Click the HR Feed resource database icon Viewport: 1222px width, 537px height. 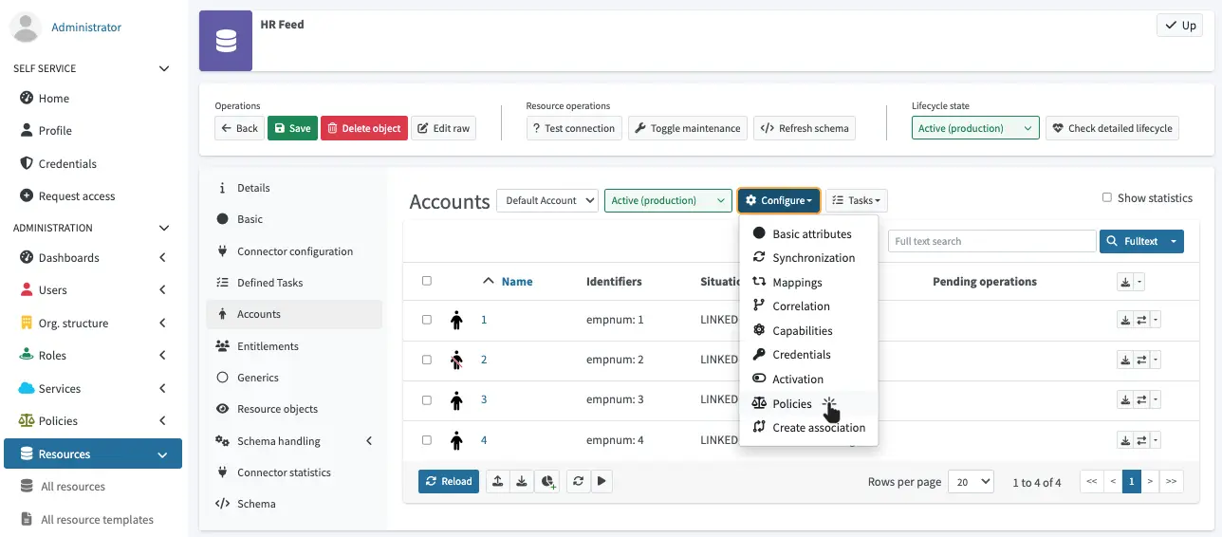point(226,42)
